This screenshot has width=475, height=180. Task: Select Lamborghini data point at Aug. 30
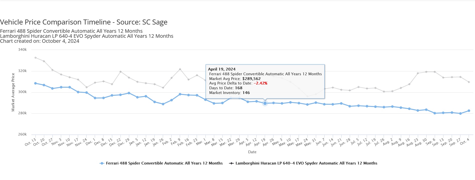(x=426, y=72)
